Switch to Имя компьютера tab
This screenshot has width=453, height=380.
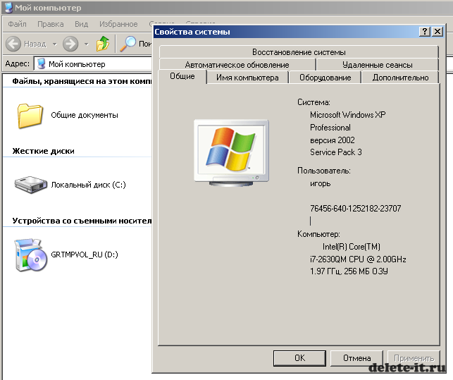247,78
